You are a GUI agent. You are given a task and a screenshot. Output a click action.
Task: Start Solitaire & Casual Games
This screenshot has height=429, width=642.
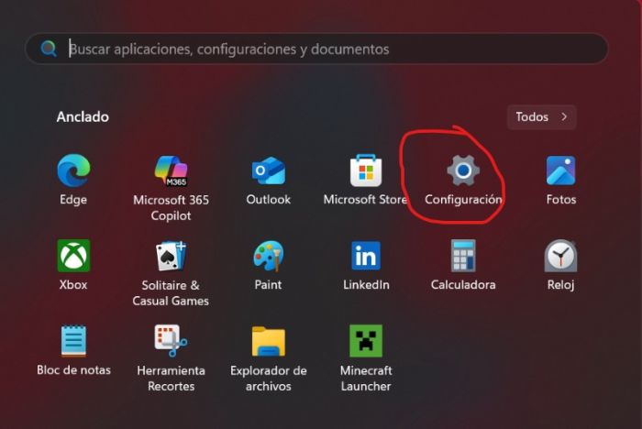pos(171,257)
